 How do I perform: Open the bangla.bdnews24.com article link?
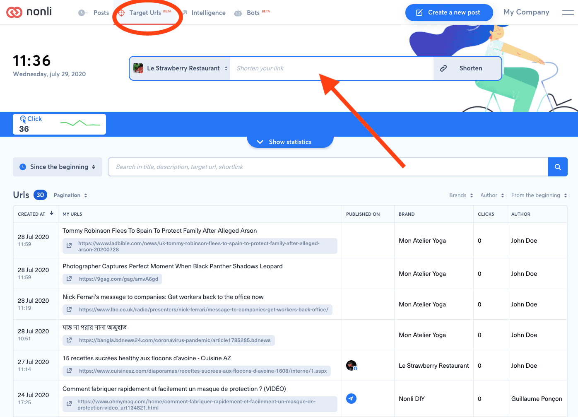coord(169,340)
